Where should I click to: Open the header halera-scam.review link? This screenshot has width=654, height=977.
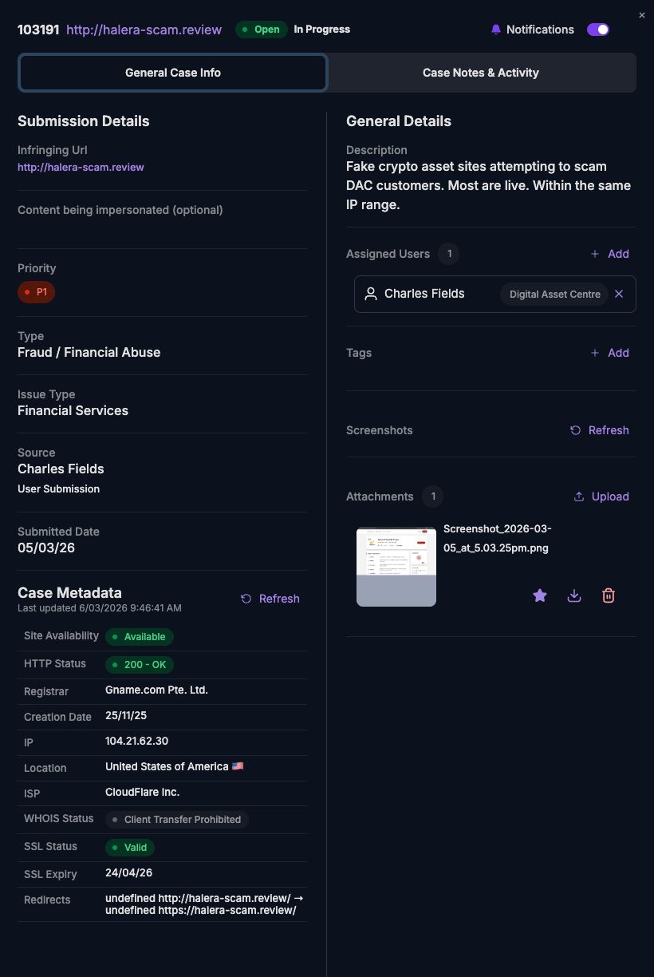pyautogui.click(x=144, y=30)
